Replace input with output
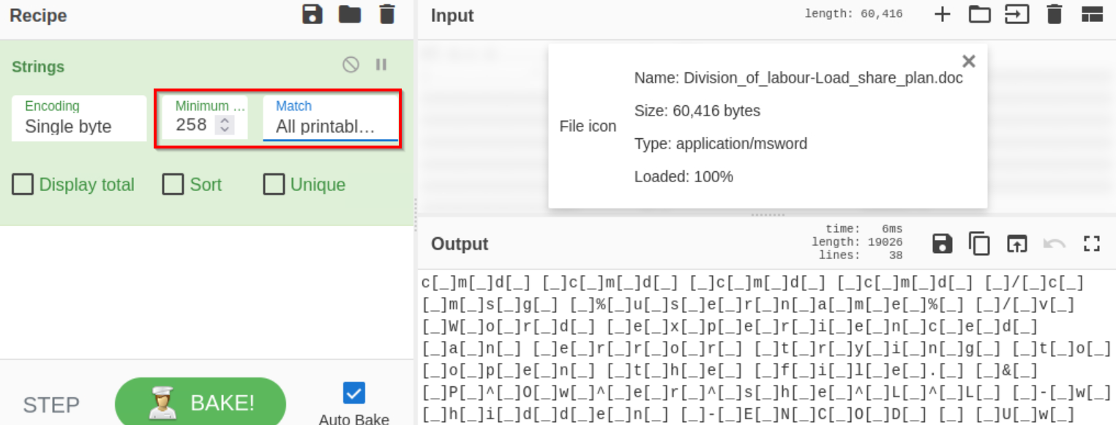The image size is (1116, 425). coord(1016,244)
